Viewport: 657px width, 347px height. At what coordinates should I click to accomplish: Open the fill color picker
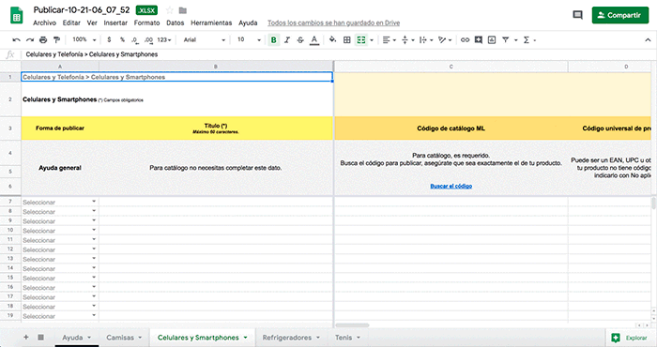[332, 39]
